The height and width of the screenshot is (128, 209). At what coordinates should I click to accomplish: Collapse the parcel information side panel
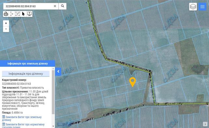[58, 72]
